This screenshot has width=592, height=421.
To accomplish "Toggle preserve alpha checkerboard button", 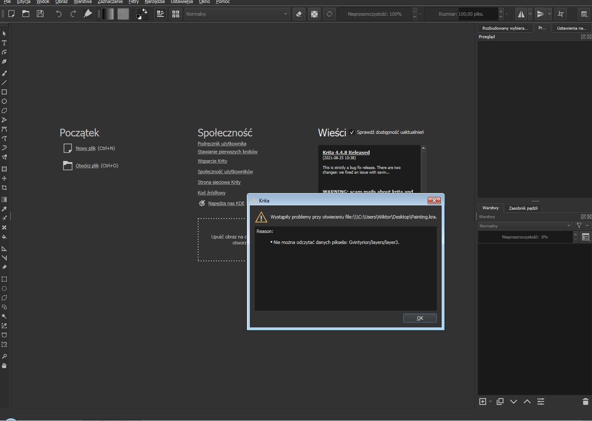I will pyautogui.click(x=314, y=14).
